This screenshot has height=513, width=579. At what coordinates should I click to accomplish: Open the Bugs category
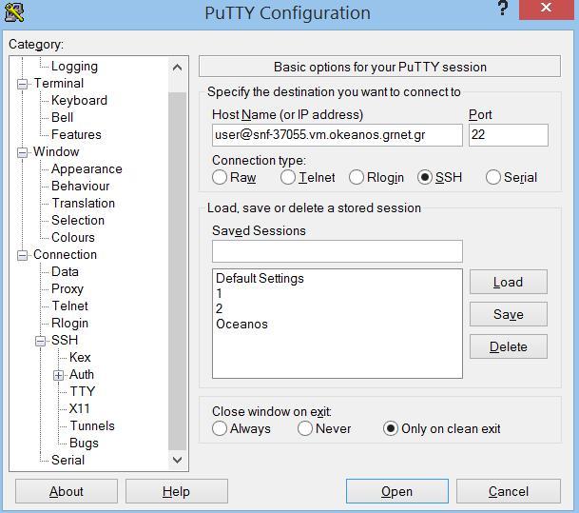pyautogui.click(x=84, y=443)
